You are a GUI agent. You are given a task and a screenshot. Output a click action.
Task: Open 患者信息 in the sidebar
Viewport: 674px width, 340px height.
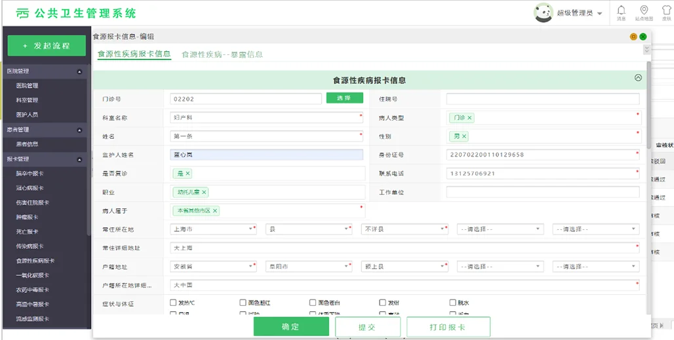[27, 144]
